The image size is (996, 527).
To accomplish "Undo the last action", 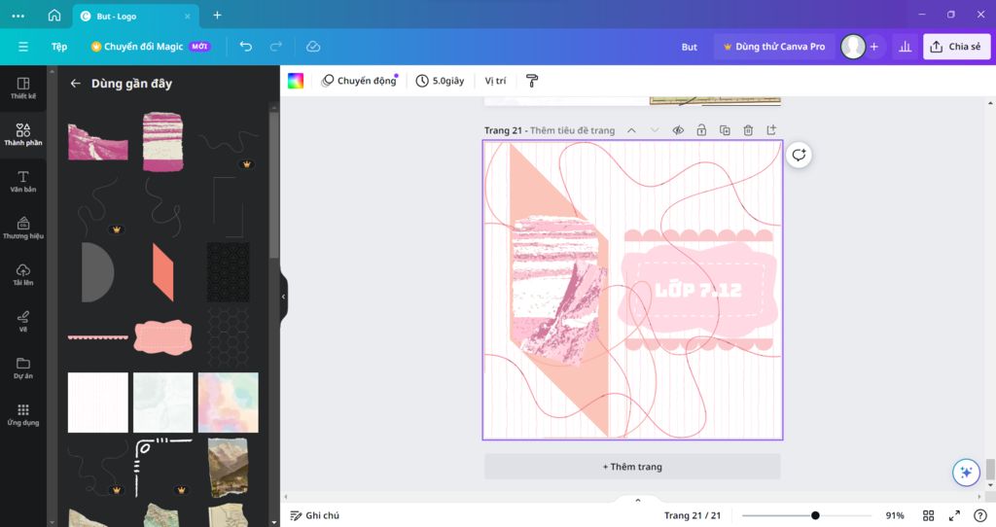I will click(246, 47).
